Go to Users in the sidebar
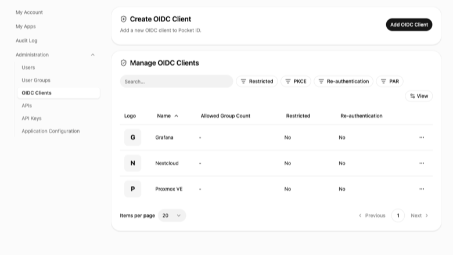Viewport: 453px width, 255px height. tap(28, 67)
